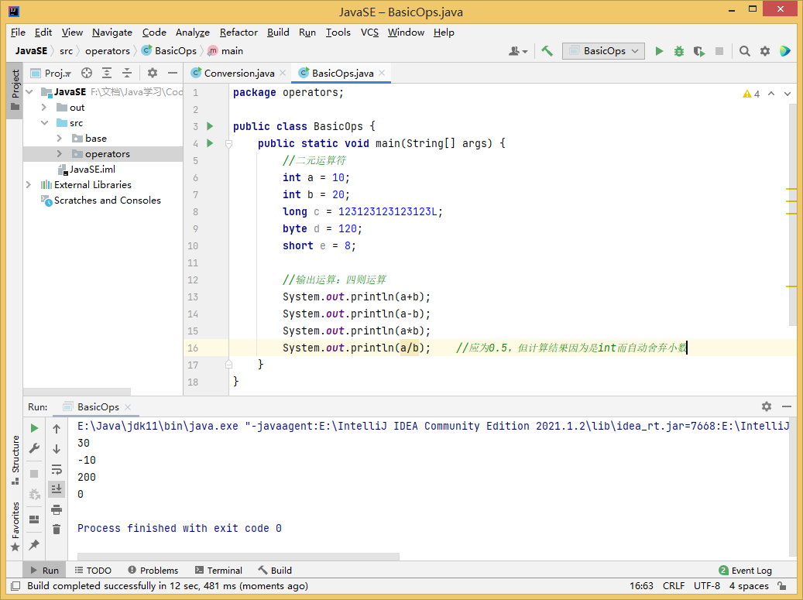
Task: Click the Build Project hammer icon
Action: [x=547, y=51]
